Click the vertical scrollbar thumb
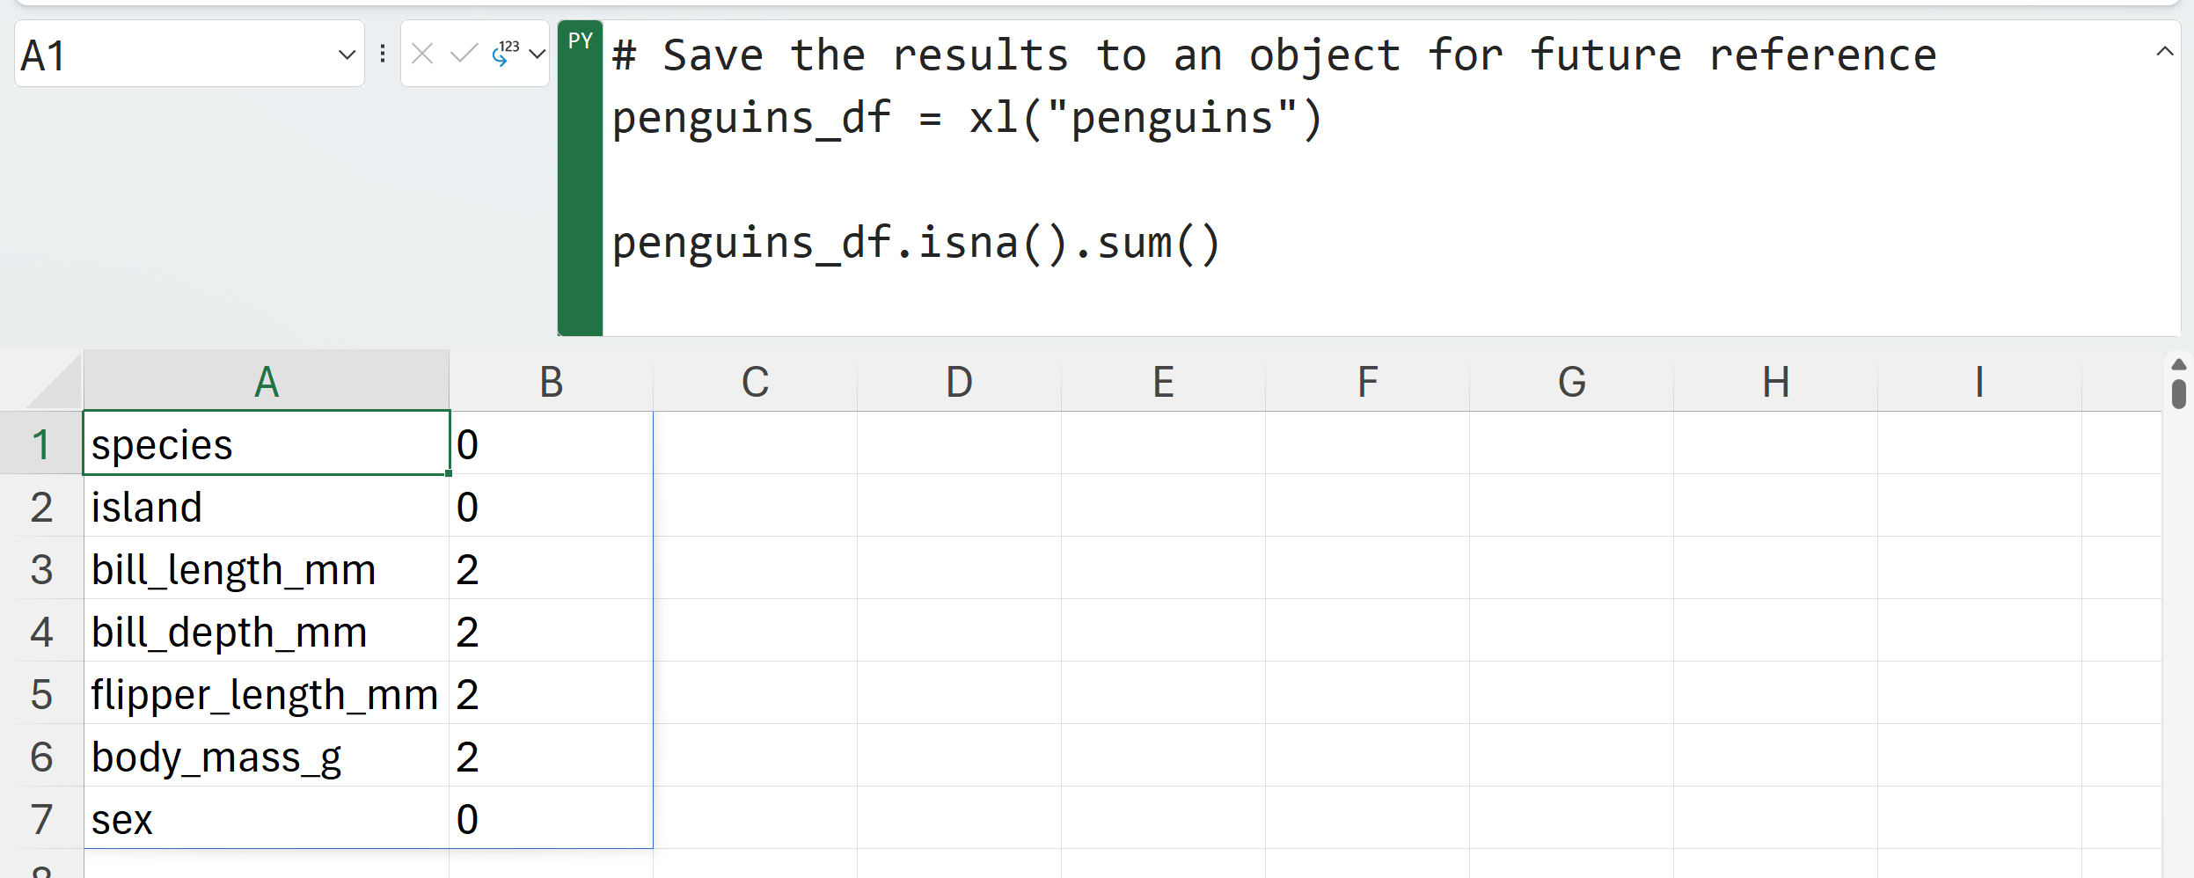The width and height of the screenshot is (2194, 878). [x=2178, y=393]
